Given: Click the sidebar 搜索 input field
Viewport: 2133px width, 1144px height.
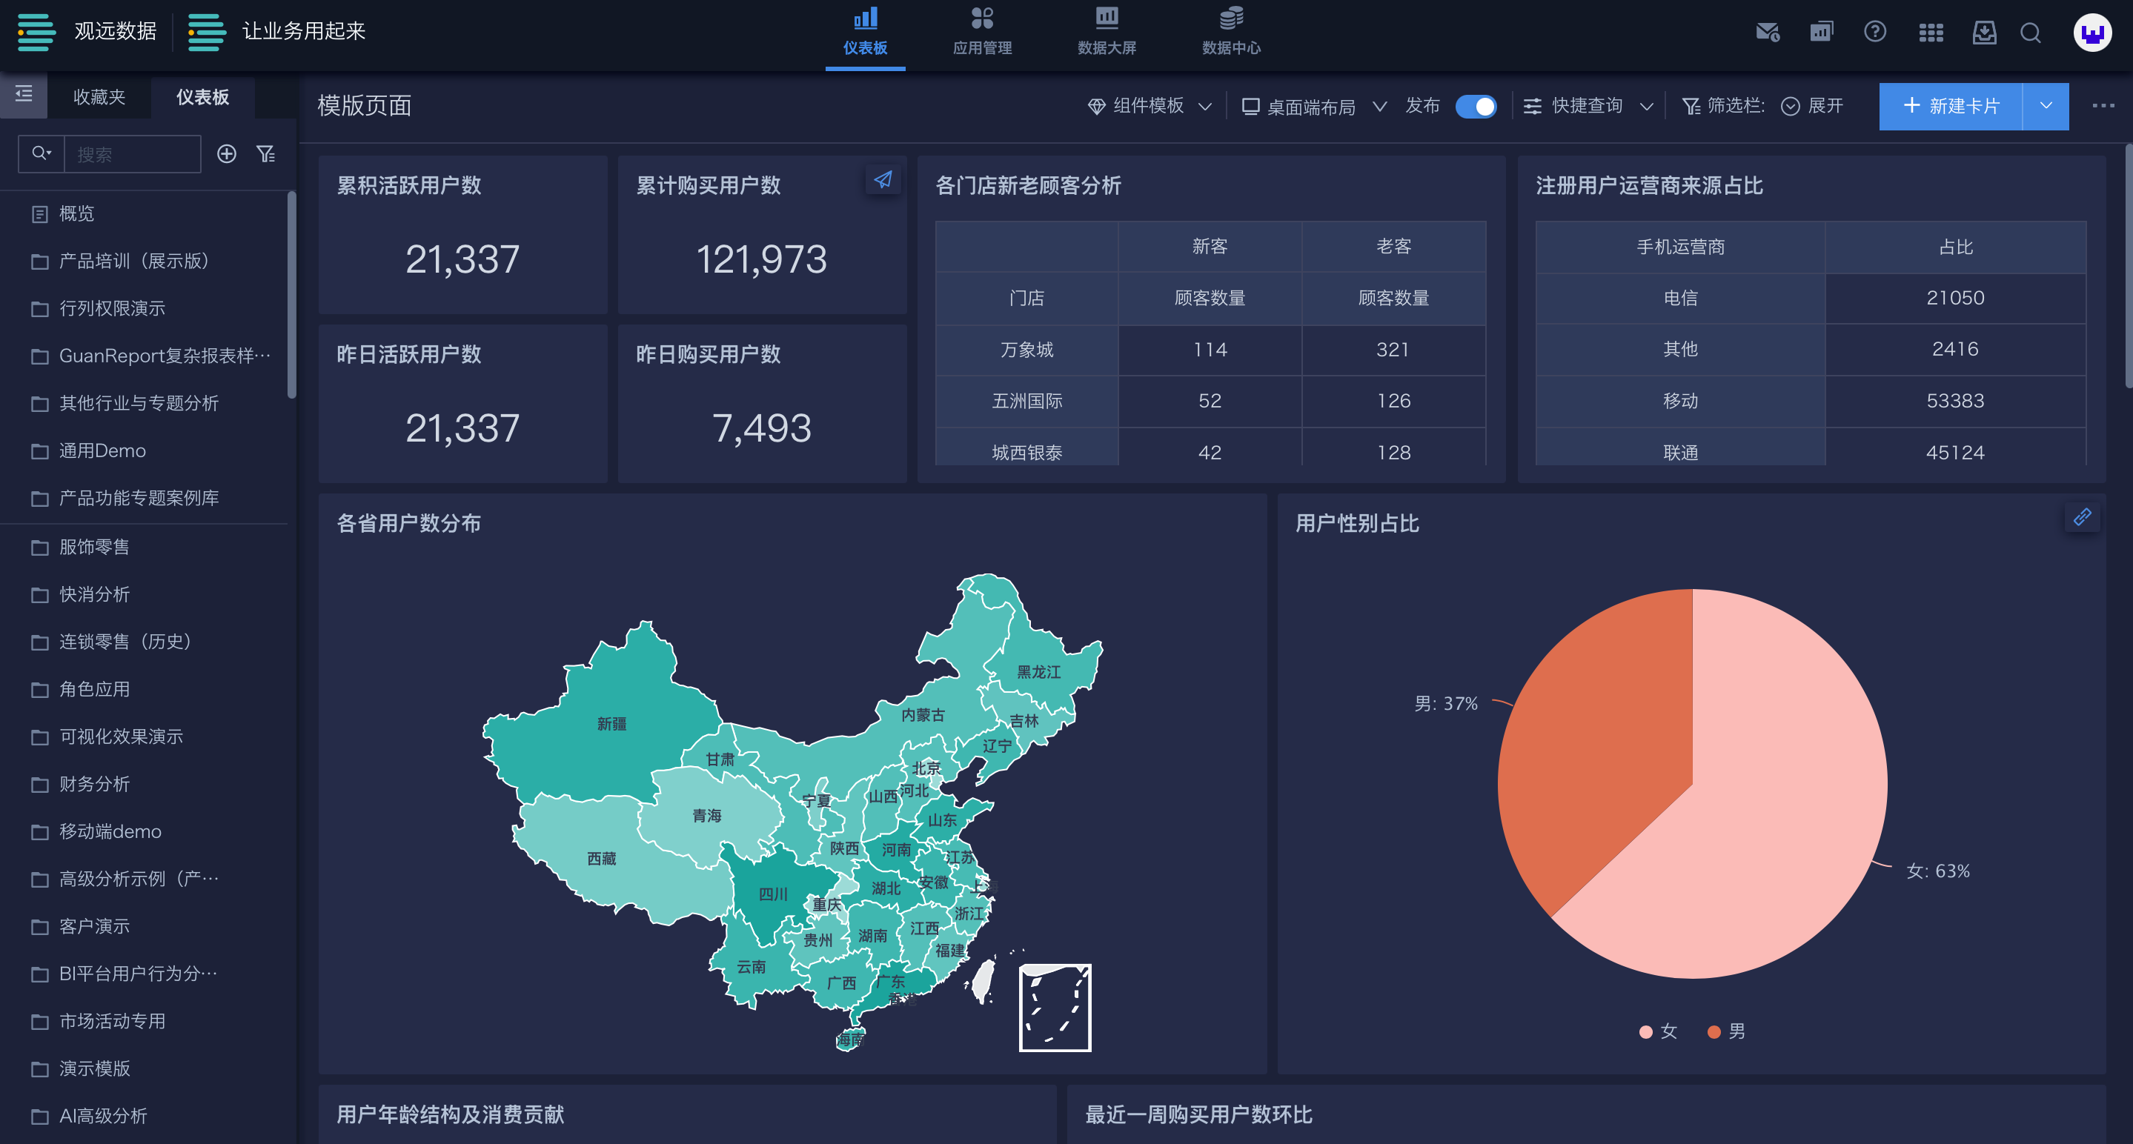Looking at the screenshot, I should coord(133,154).
